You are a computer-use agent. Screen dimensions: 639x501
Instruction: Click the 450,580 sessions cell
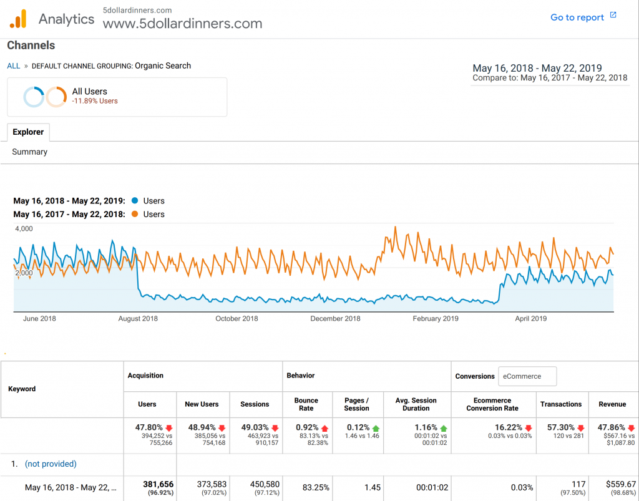click(x=265, y=487)
